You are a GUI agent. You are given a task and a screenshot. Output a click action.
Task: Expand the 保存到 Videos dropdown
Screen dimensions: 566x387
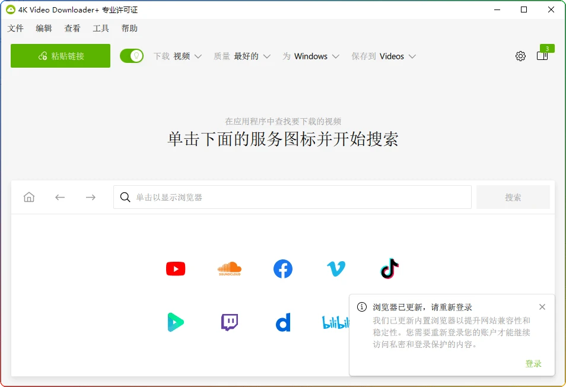pyautogui.click(x=383, y=56)
